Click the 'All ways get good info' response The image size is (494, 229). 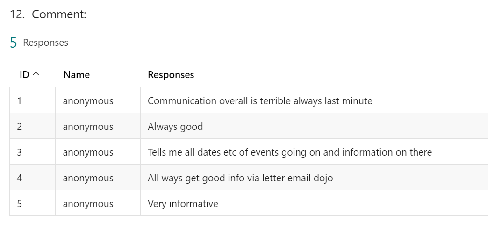click(x=240, y=178)
